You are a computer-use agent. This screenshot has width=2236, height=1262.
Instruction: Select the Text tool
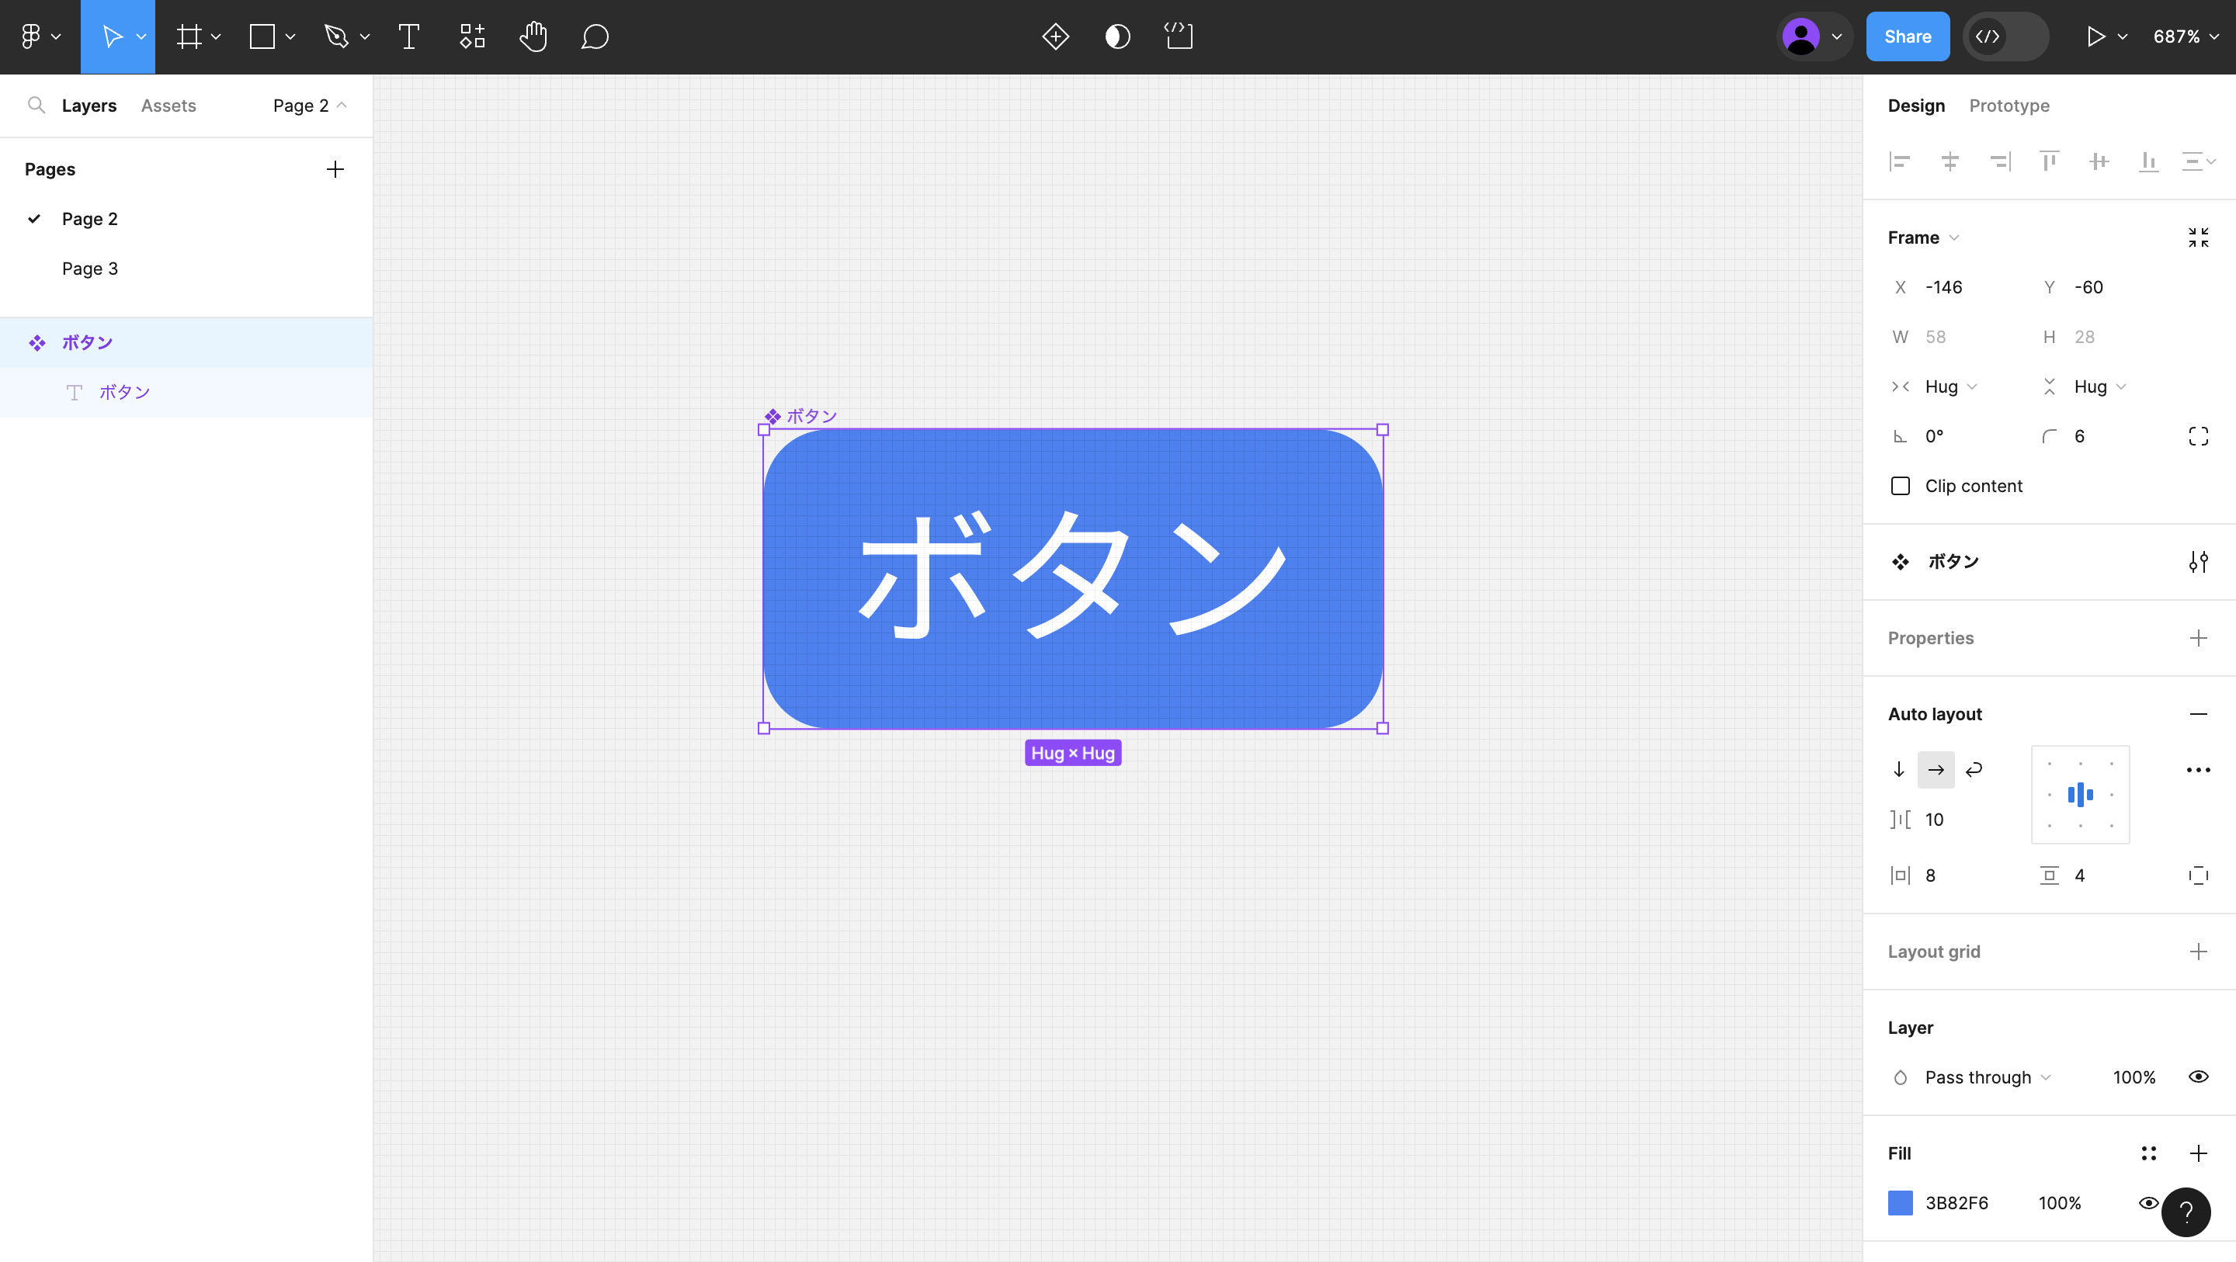(x=408, y=36)
